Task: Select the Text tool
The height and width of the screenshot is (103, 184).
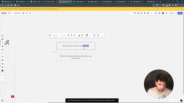Action: pyautogui.click(x=2, y=43)
